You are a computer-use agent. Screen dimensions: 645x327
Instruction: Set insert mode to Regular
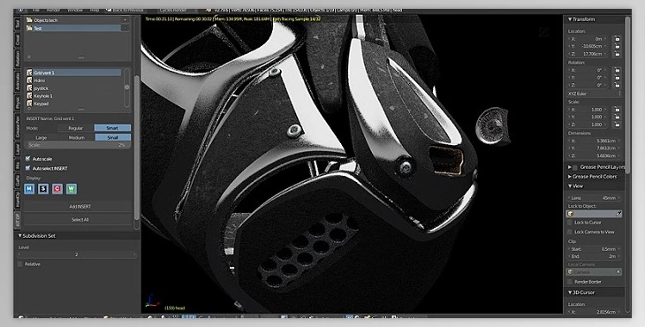[x=76, y=128]
